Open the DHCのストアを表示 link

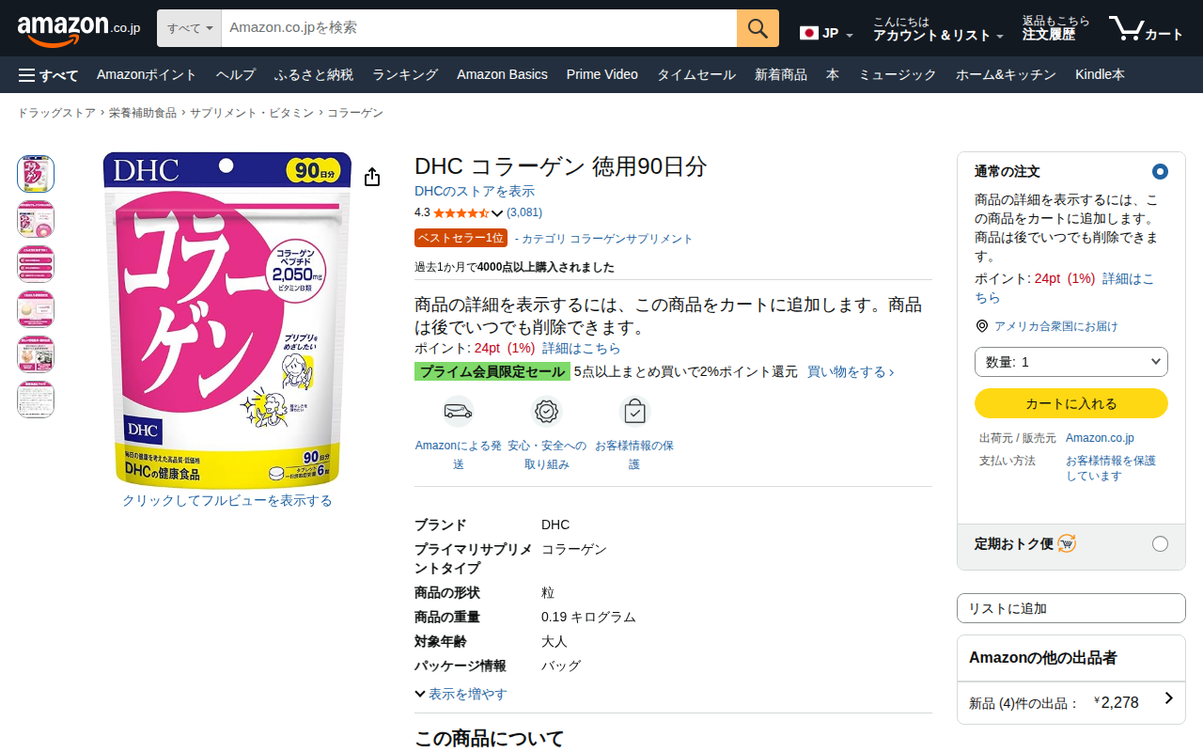pos(475,192)
